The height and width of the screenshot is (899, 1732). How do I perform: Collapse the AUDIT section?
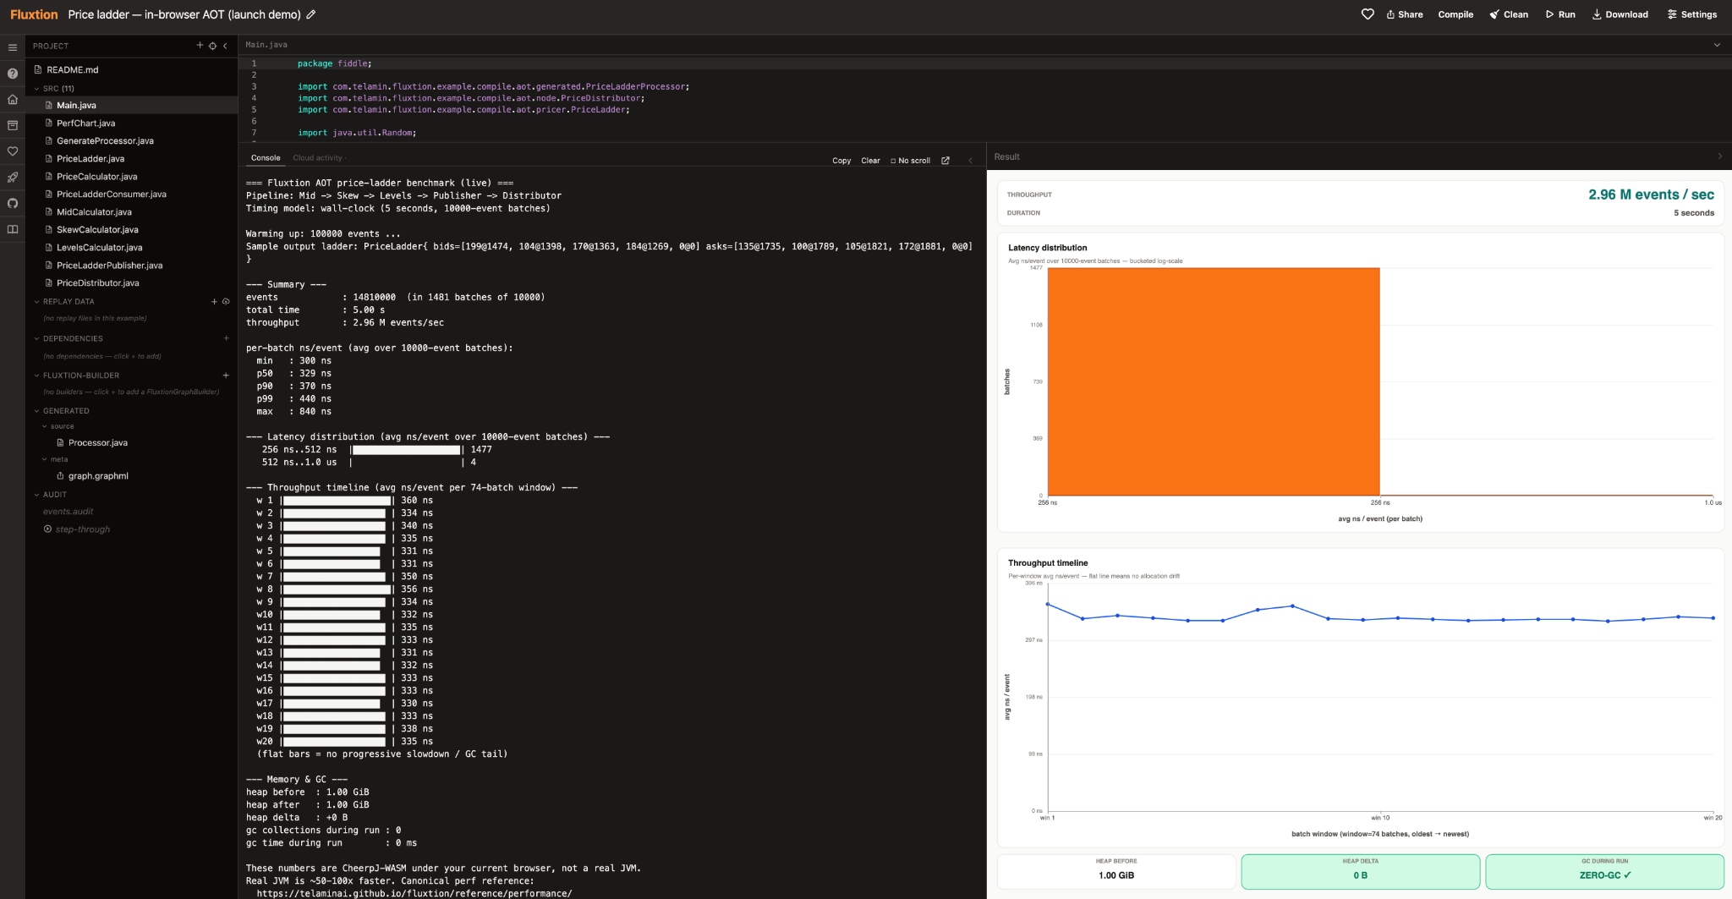[x=36, y=495]
